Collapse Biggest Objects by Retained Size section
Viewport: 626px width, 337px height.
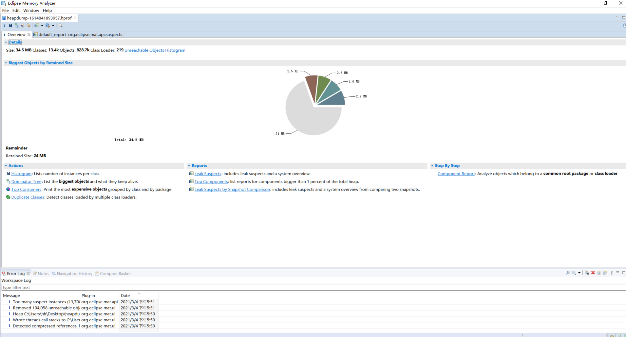click(x=6, y=63)
